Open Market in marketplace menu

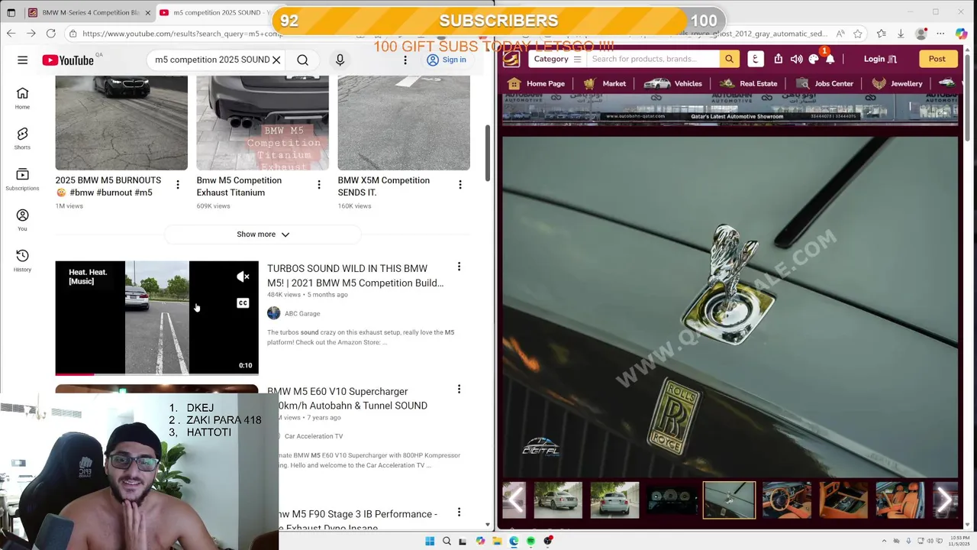[605, 83]
